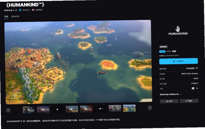Click the ¥225 original price
The height and width of the screenshot is (129, 205).
pyautogui.click(x=169, y=51)
